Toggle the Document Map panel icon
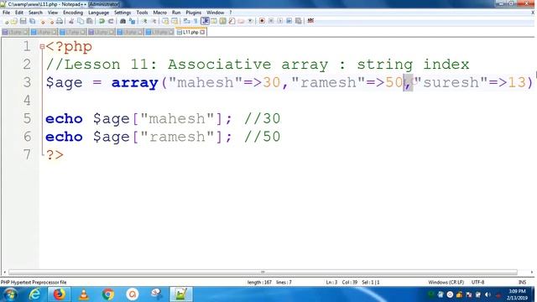The width and height of the screenshot is (537, 302). pyautogui.click(x=223, y=21)
